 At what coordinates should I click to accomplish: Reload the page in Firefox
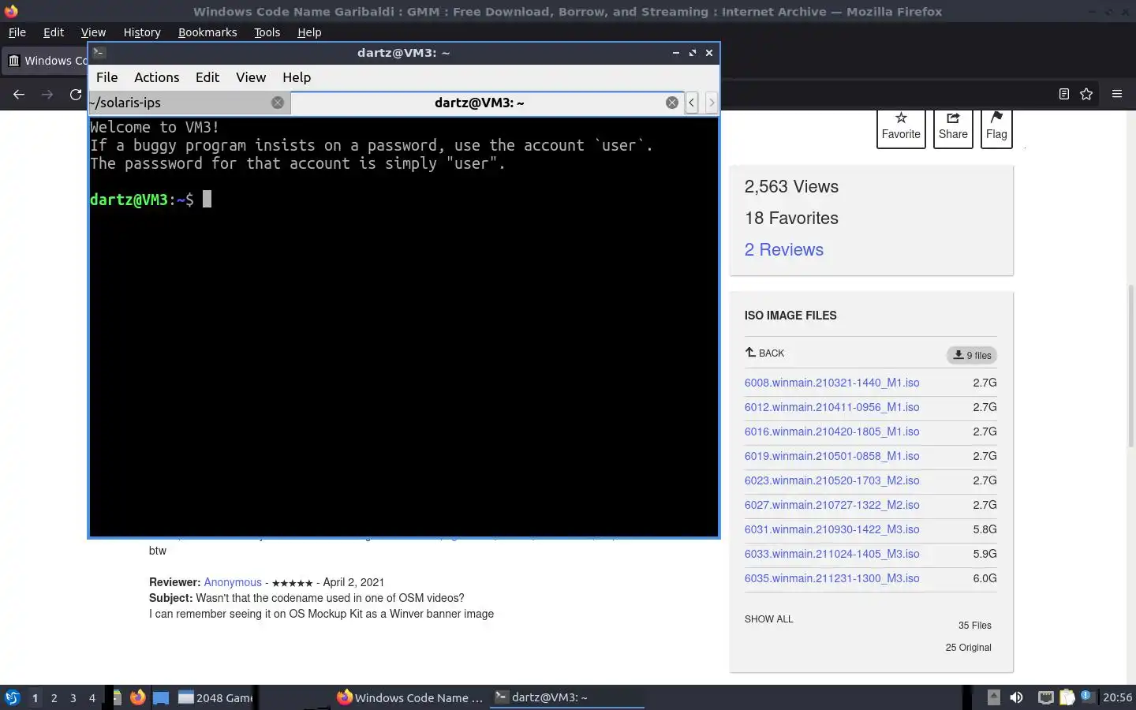tap(76, 94)
